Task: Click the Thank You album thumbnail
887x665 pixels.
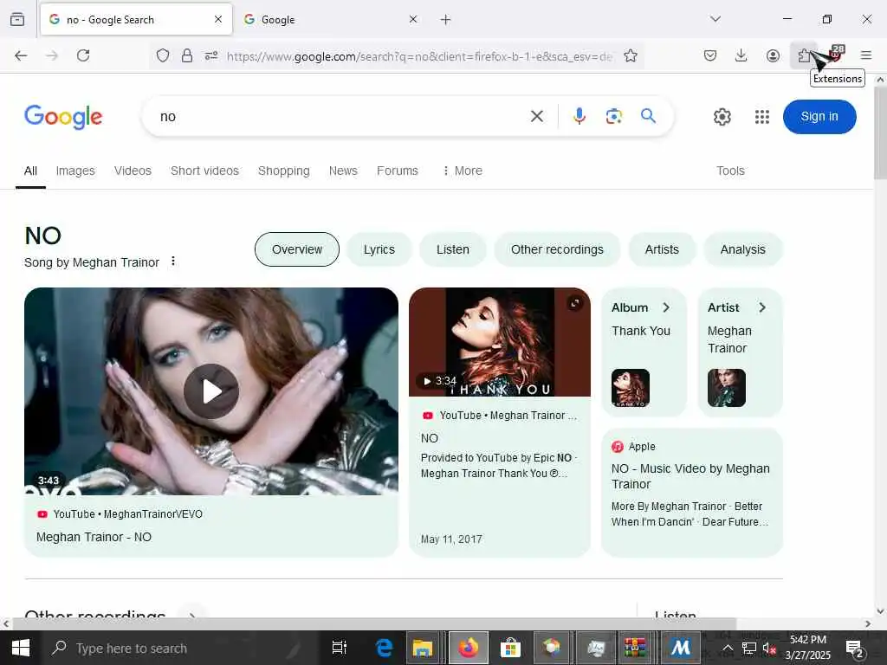Action: pyautogui.click(x=631, y=388)
